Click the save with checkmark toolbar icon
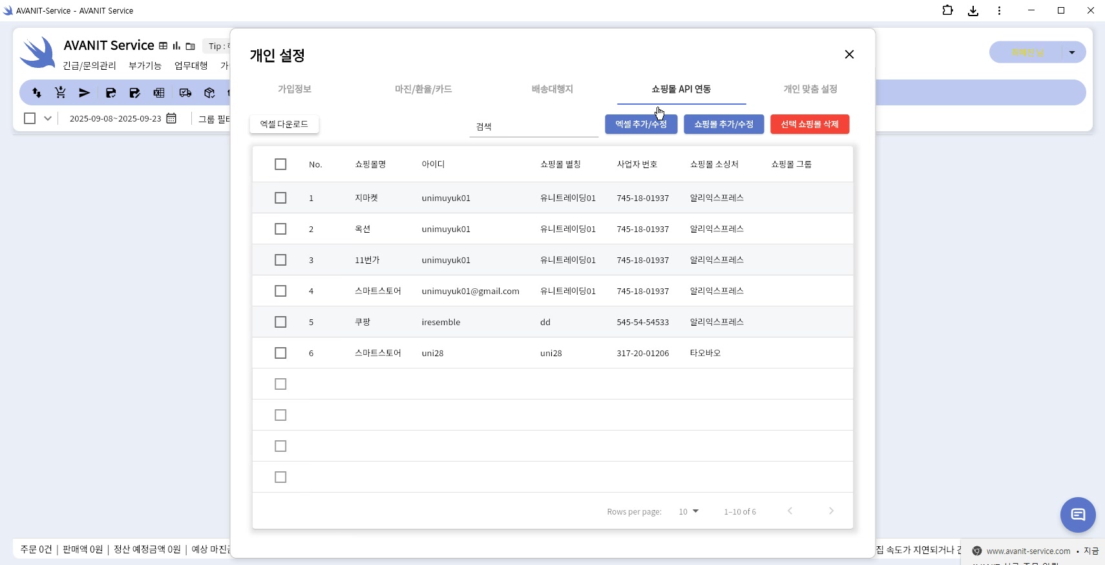 click(111, 92)
